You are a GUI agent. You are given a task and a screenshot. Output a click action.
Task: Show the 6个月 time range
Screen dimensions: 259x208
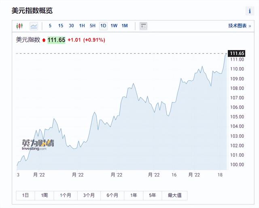click(113, 195)
